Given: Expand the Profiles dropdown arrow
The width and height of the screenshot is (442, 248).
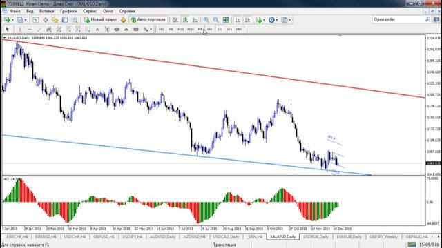Looking at the screenshot, I should click(x=26, y=20).
